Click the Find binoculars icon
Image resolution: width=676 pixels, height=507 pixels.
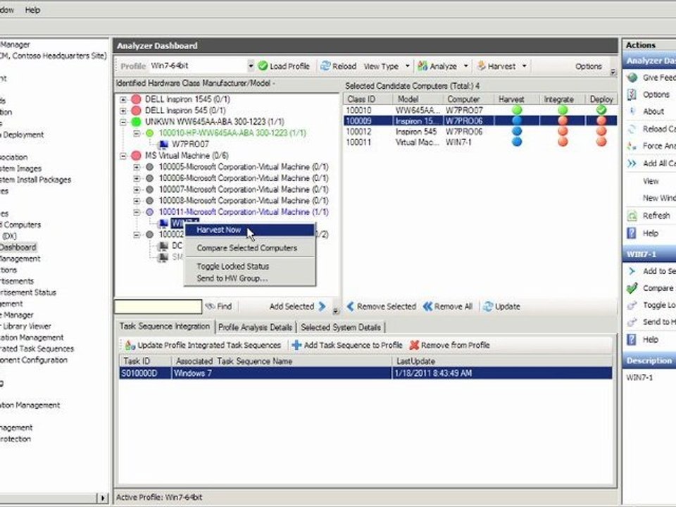(x=210, y=306)
